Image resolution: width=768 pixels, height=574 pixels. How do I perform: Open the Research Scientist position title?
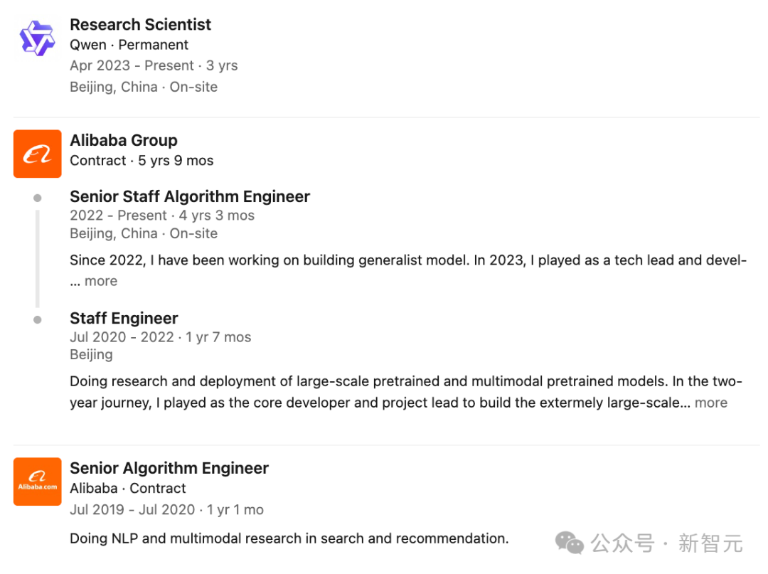pyautogui.click(x=140, y=24)
